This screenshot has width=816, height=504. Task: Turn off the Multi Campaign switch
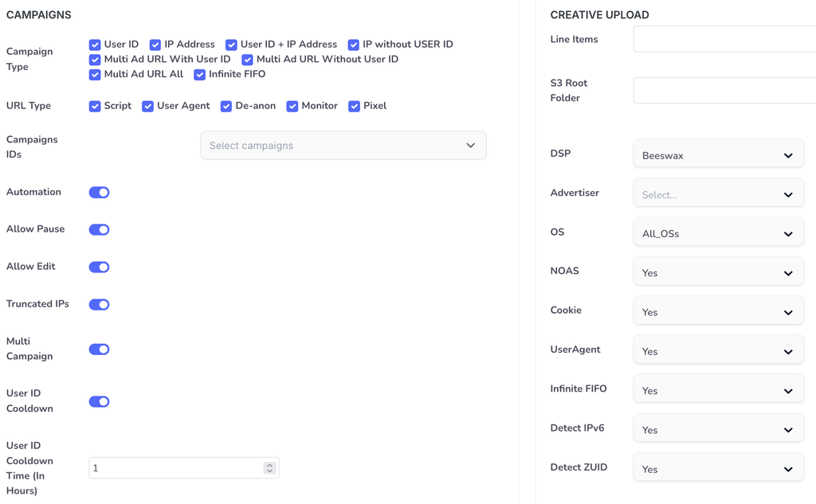[x=99, y=349]
